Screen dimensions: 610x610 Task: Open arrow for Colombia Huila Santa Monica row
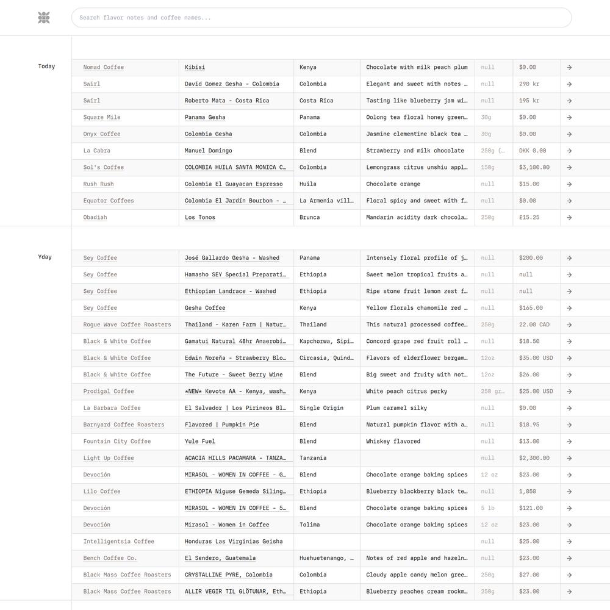(569, 168)
